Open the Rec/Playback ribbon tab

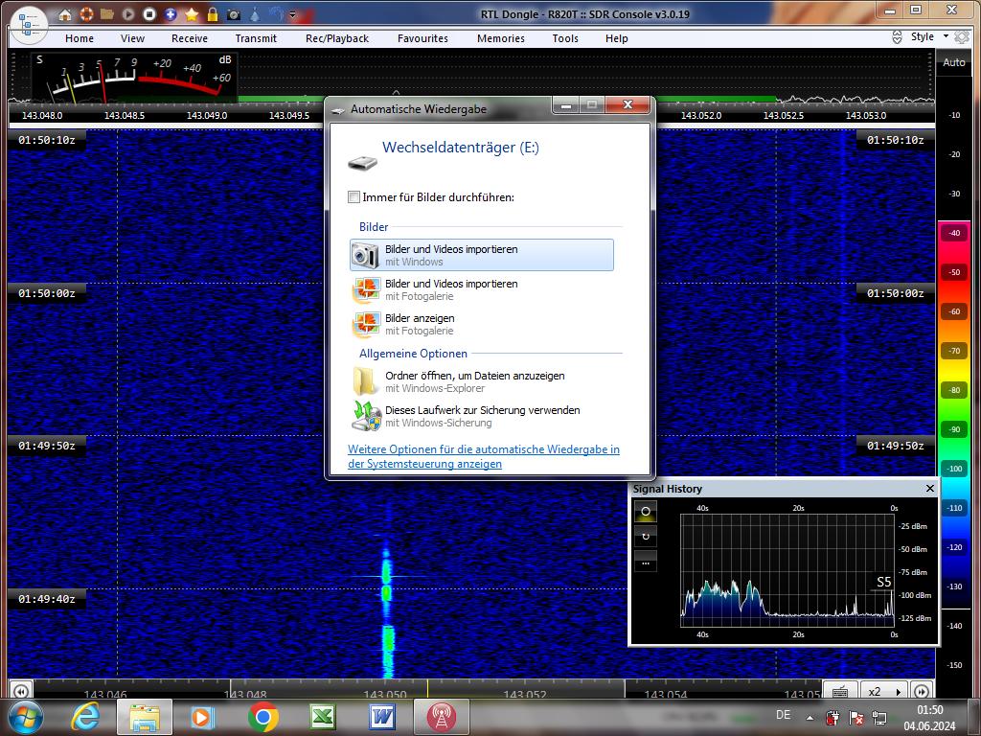click(x=337, y=38)
